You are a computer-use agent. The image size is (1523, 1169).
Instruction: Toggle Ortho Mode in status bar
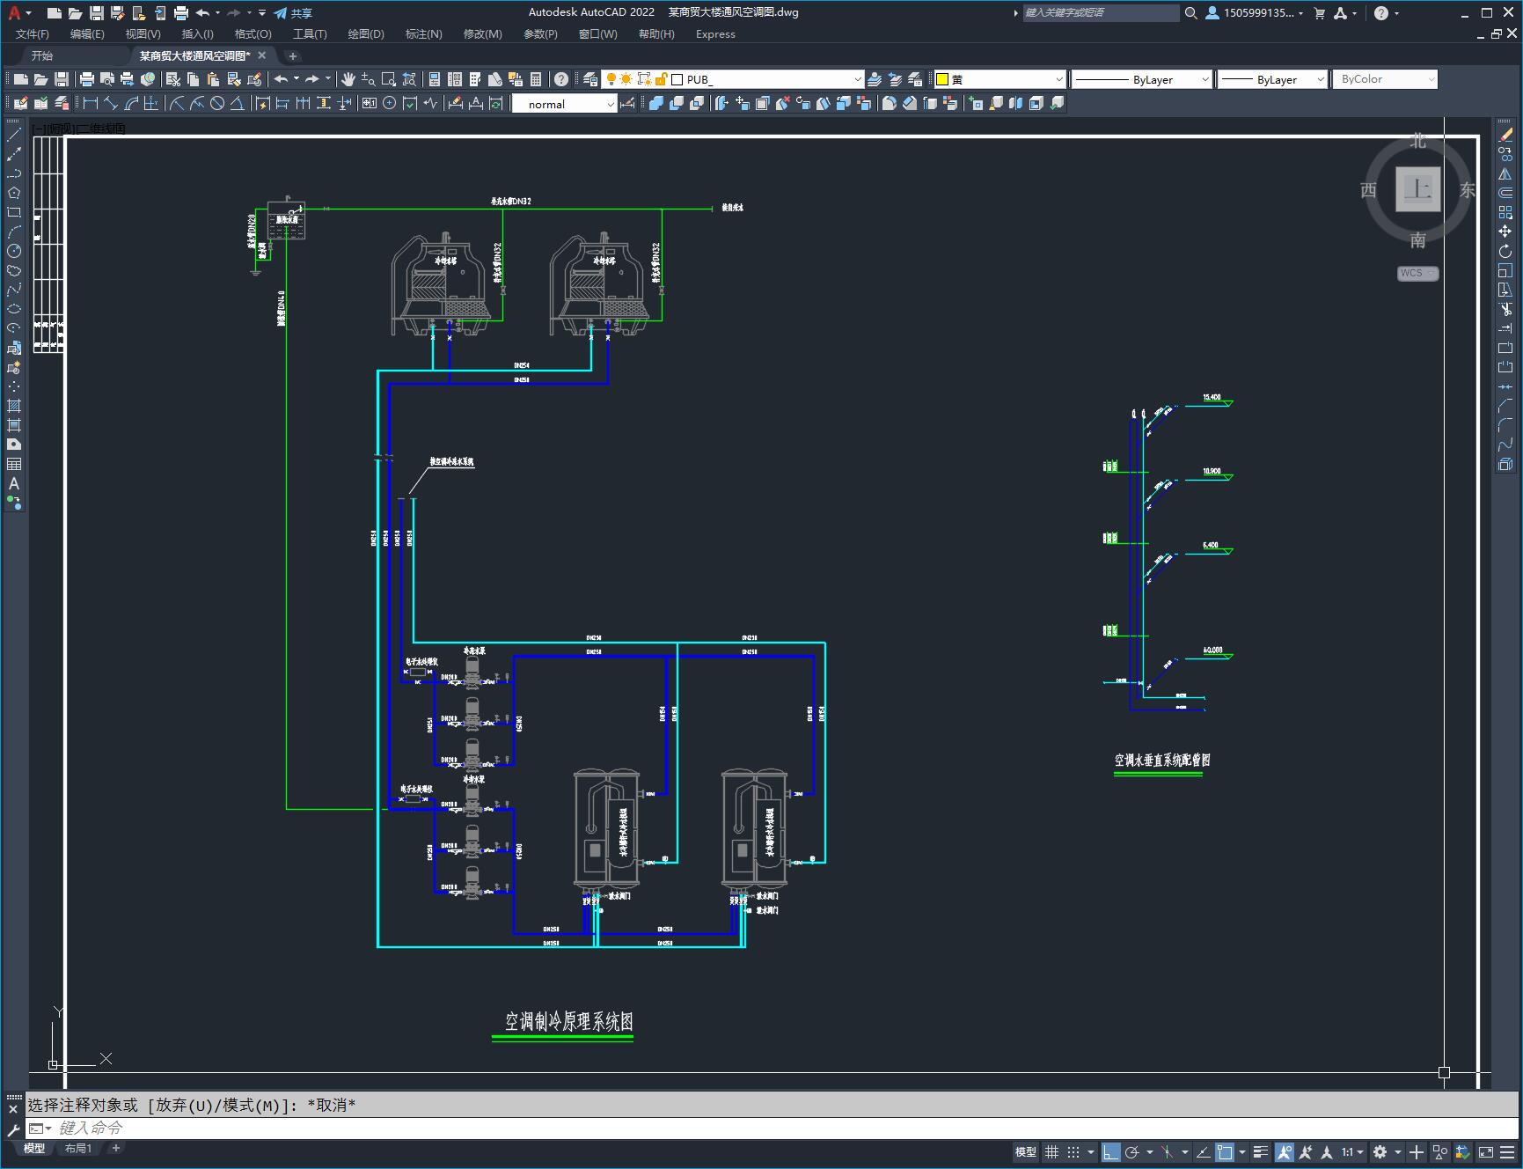[1111, 1151]
